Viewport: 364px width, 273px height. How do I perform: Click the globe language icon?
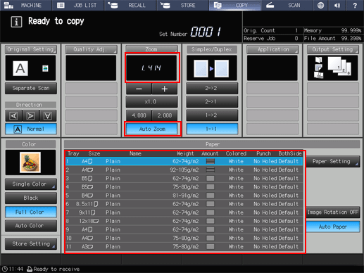pos(320,5)
